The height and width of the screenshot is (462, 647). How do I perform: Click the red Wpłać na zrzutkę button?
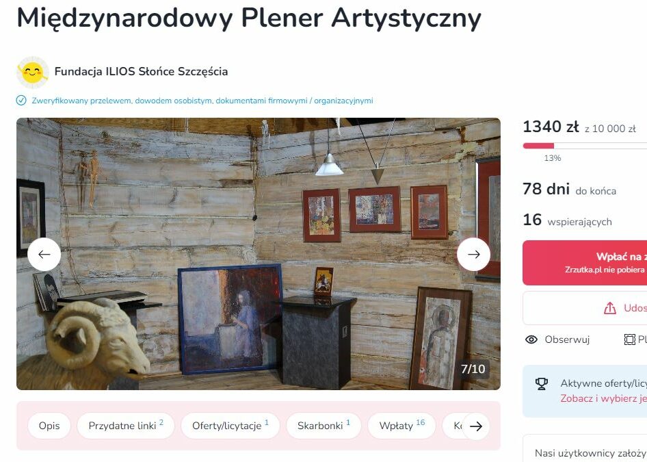(x=585, y=263)
